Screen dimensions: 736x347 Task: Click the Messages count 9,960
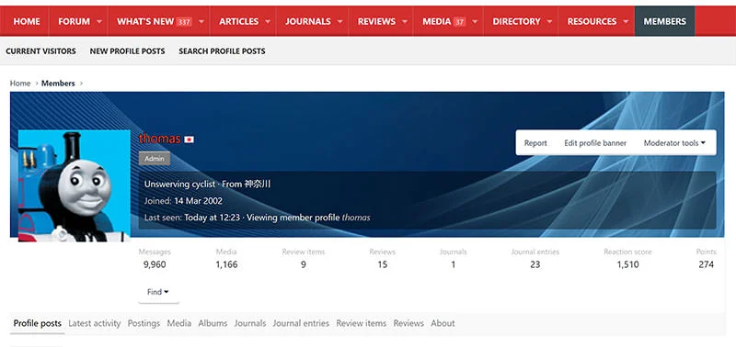coord(155,264)
